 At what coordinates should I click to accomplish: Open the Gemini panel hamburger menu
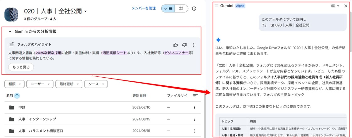(216, 6)
